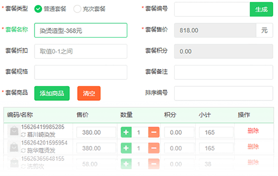This screenshot has width=278, height=176.
Task: Click minus icon in 施华蔻烫发 row
Action: tap(154, 148)
